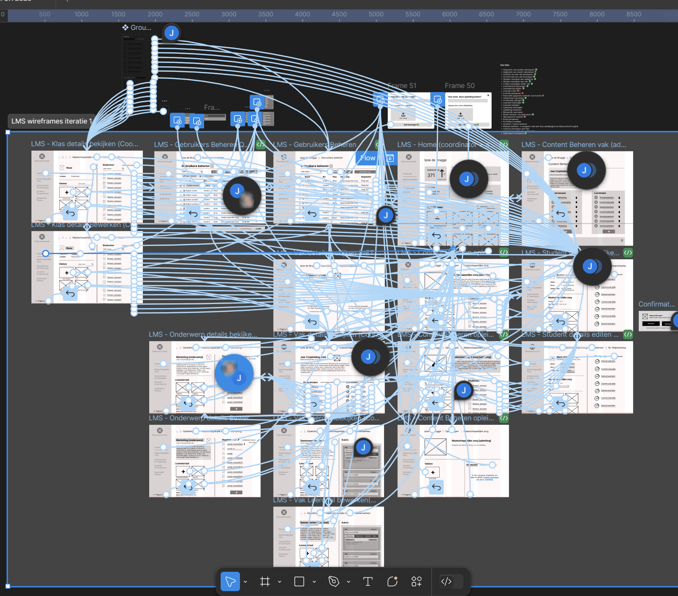The height and width of the screenshot is (596, 678).
Task: Open the Move tool dropdown chevron
Action: 244,581
